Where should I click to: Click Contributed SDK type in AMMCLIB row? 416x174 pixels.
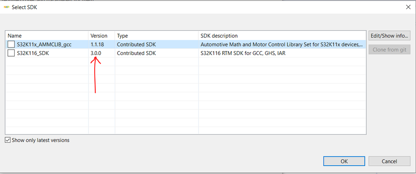click(136, 45)
